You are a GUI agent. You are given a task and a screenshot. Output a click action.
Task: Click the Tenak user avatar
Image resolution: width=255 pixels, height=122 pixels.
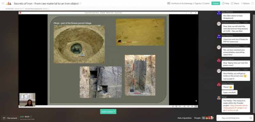click(x=219, y=98)
